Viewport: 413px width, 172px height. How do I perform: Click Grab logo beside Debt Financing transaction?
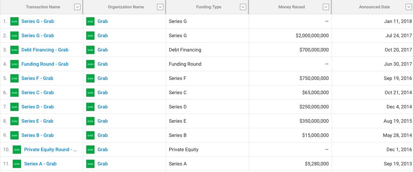tap(15, 50)
